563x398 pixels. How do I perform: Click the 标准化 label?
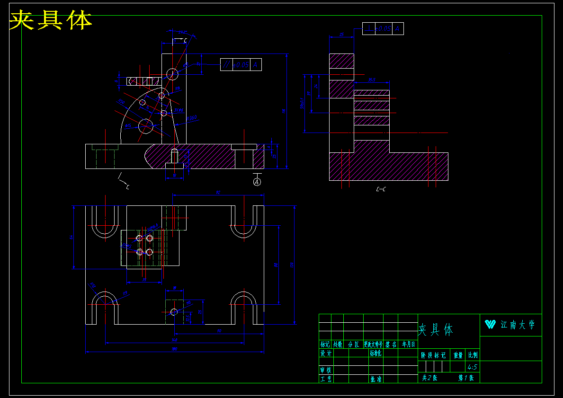pos(375,353)
